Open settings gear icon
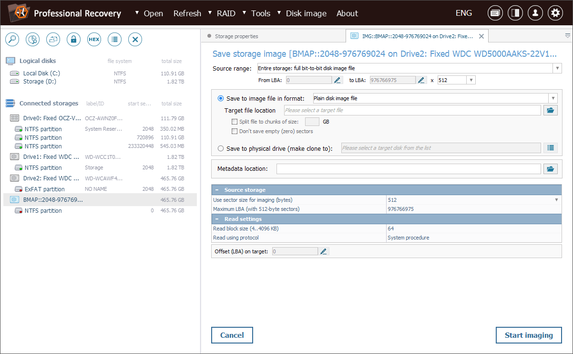The image size is (573, 354). [555, 13]
